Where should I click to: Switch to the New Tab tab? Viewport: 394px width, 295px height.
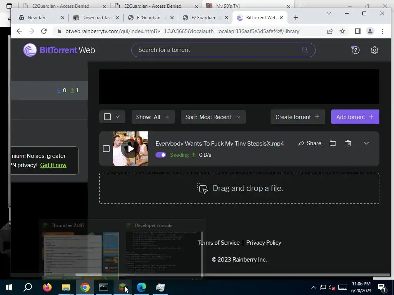(x=36, y=18)
